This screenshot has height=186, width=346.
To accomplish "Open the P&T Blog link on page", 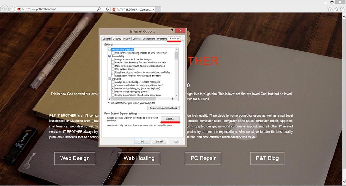I will 267,158.
